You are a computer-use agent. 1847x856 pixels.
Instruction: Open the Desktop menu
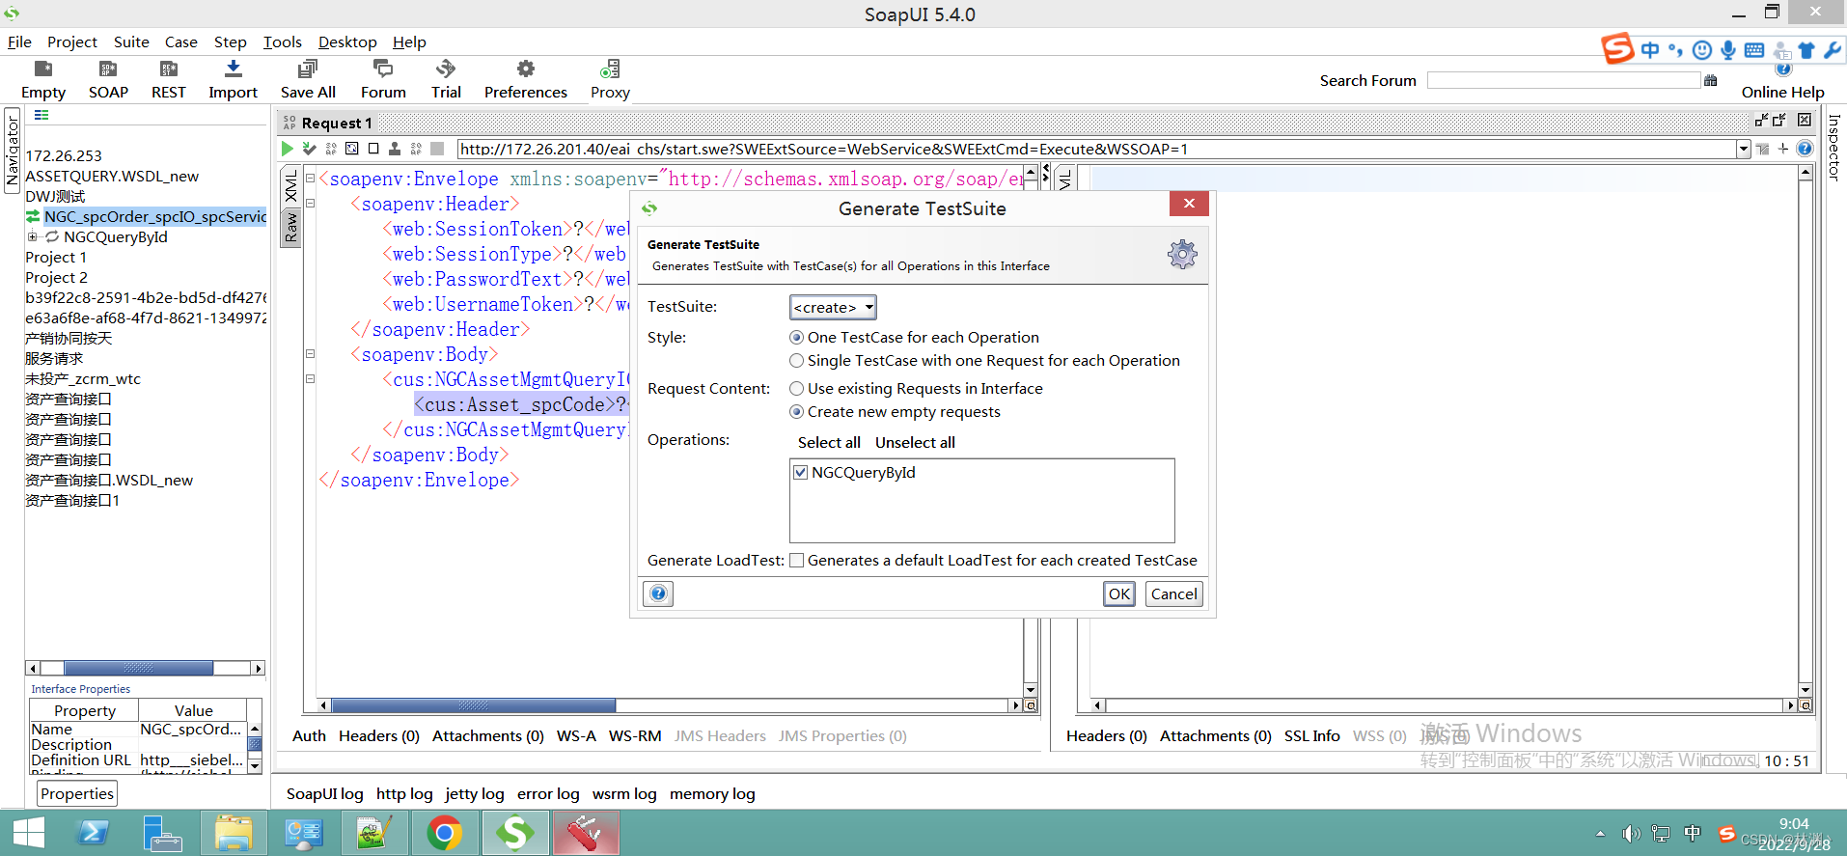coord(347,41)
